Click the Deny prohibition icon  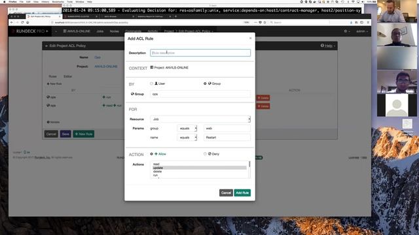[209, 154]
